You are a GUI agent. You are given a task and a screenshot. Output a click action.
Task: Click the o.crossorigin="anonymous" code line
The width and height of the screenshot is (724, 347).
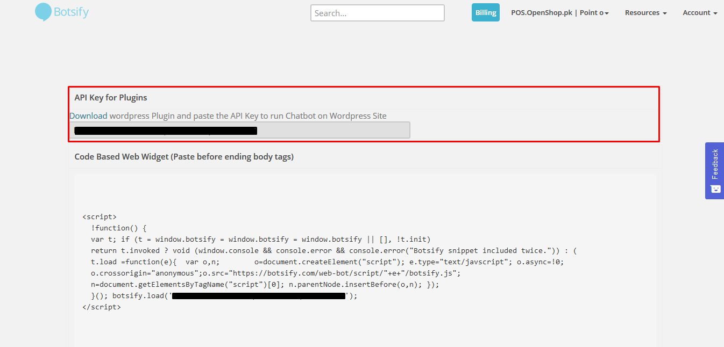pyautogui.click(x=276, y=273)
